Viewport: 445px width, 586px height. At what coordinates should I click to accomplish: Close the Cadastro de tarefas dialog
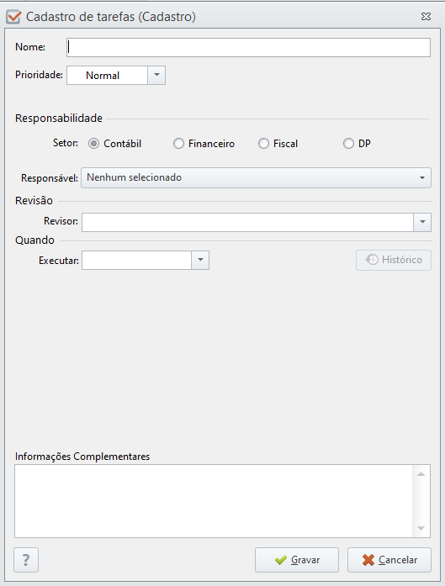(x=426, y=17)
